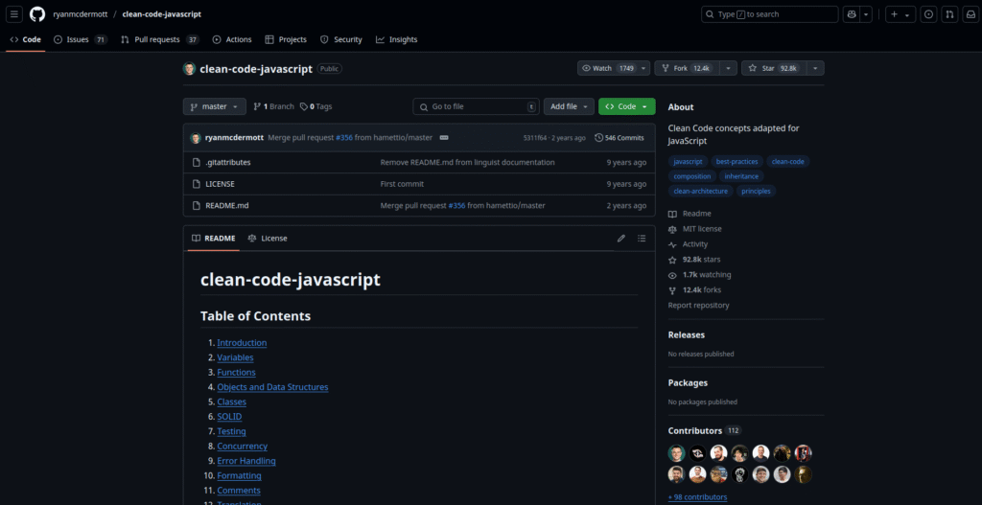Click the repository owner avatar beside title
This screenshot has height=505, width=982.
coord(189,69)
